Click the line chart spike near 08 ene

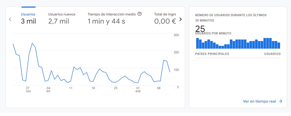[x=164, y=60]
